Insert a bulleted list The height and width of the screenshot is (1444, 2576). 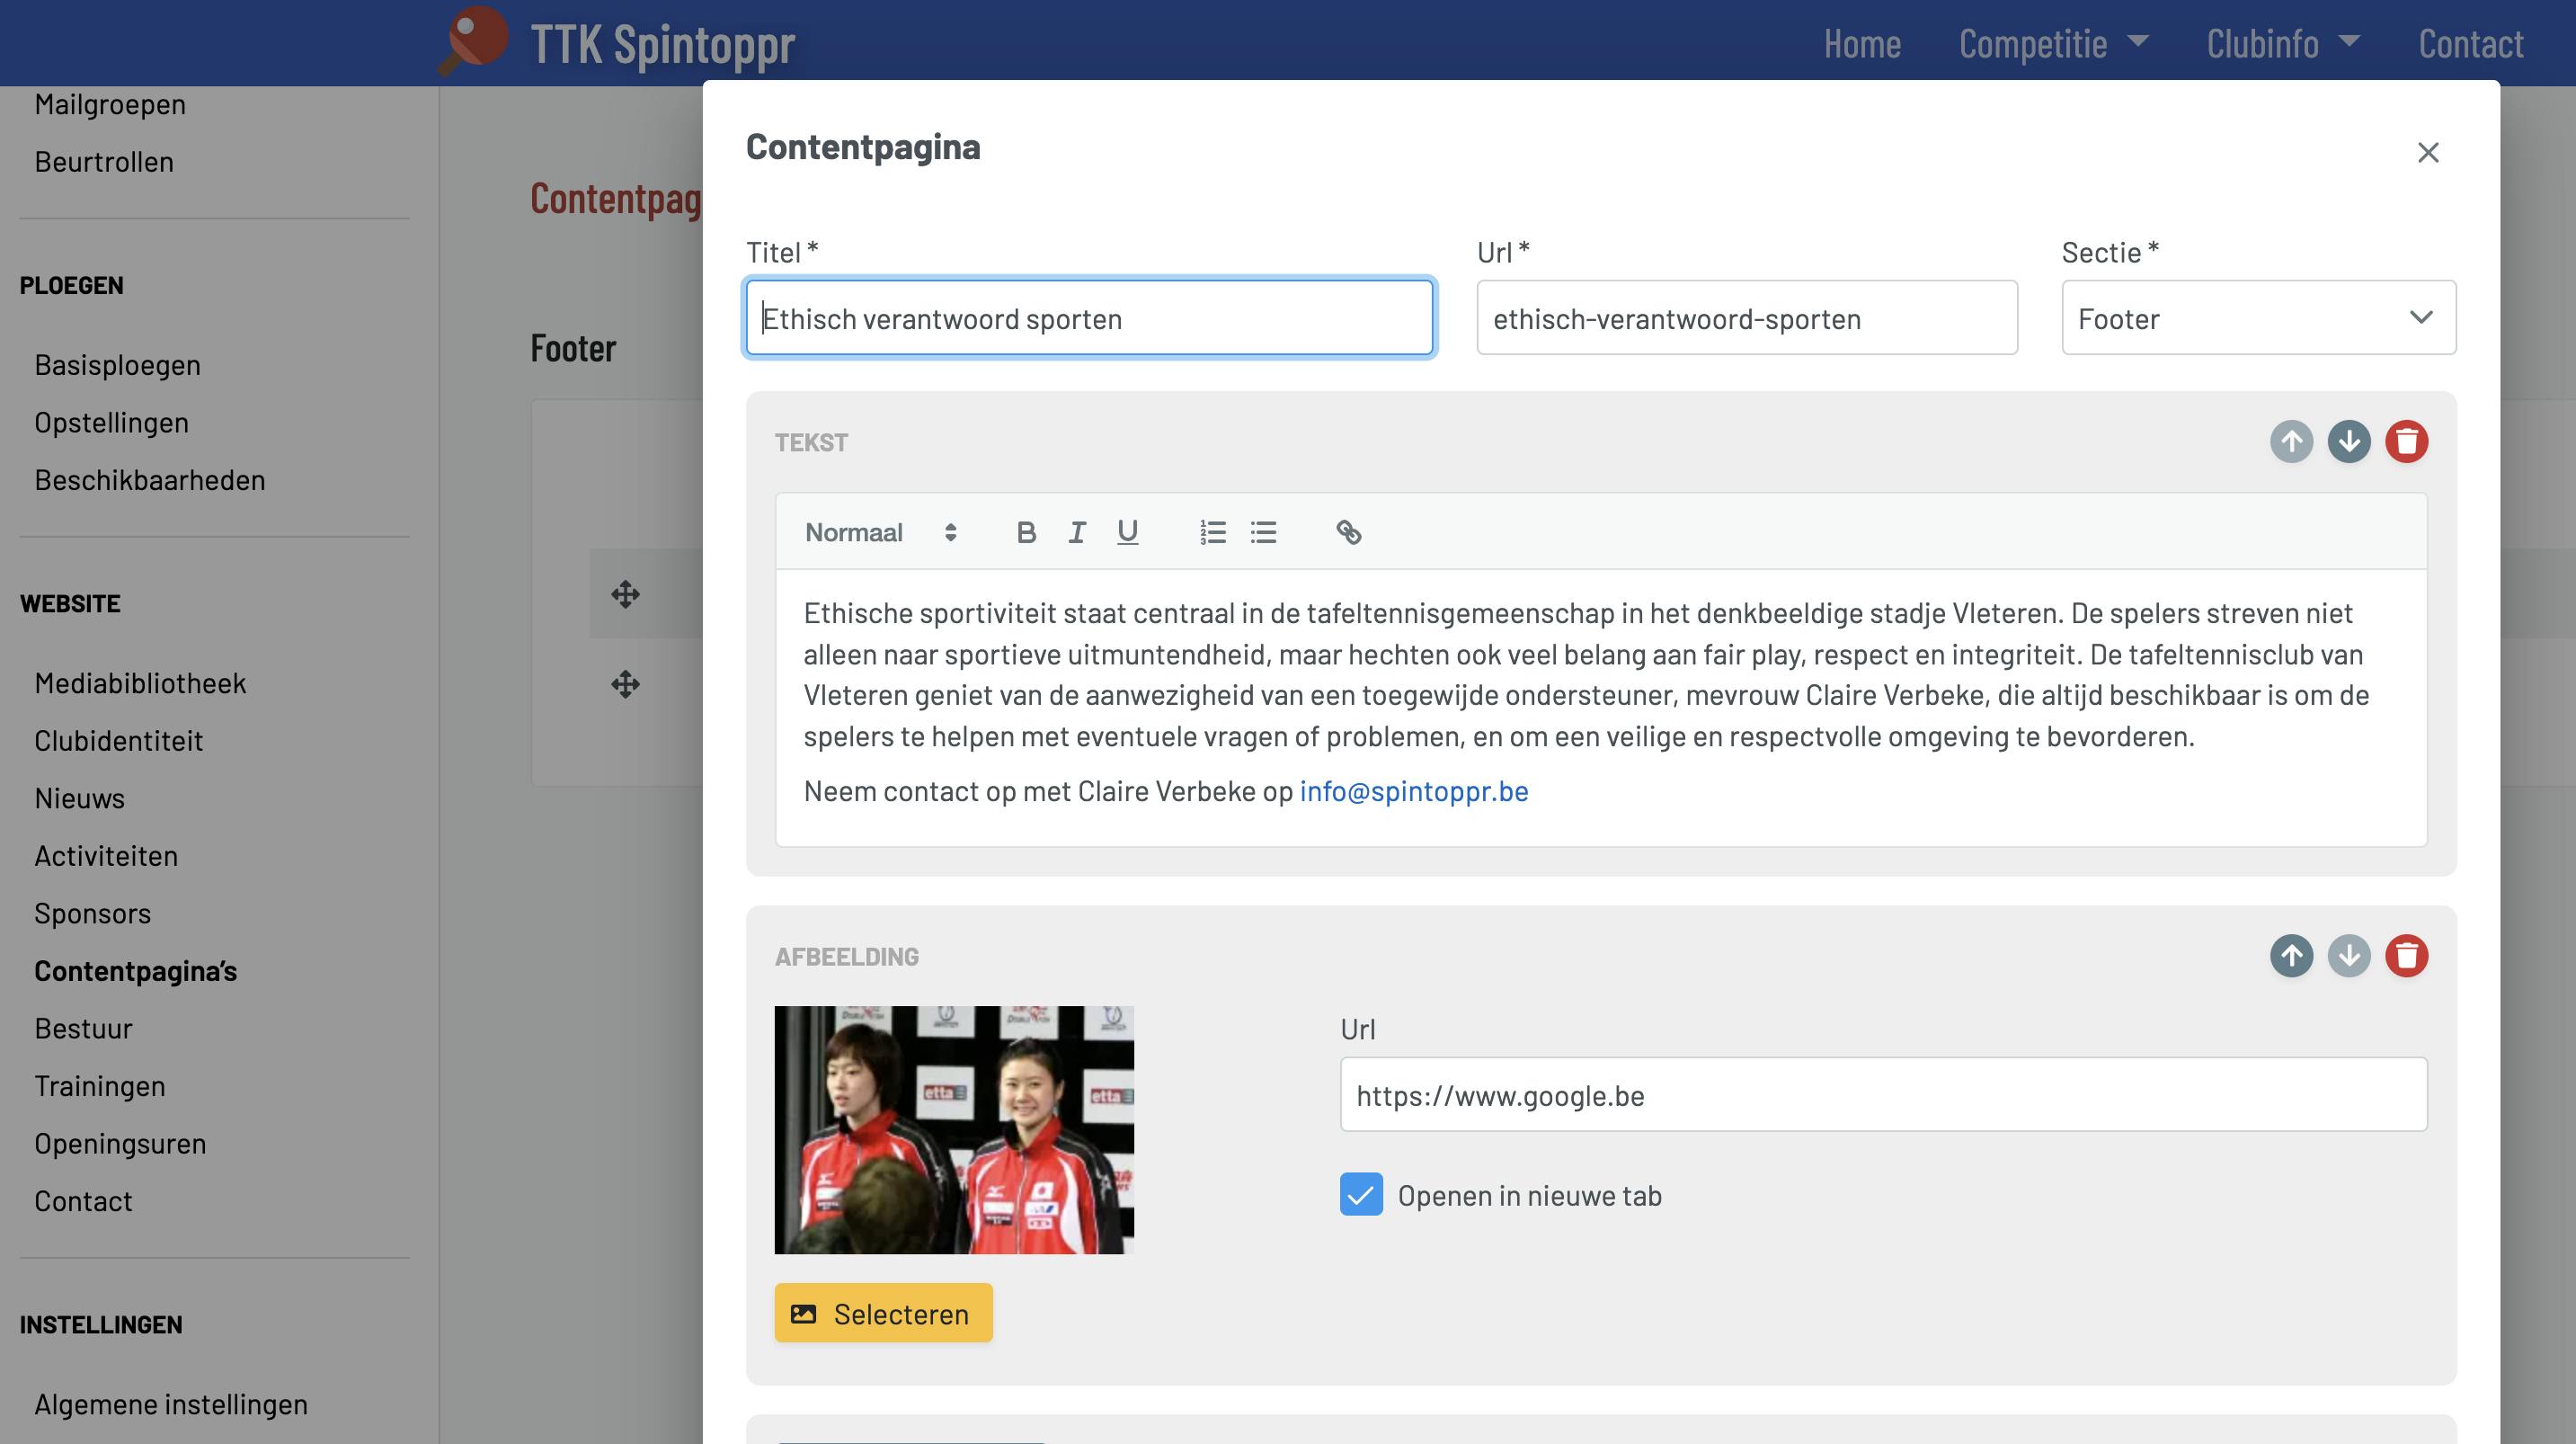coord(1263,532)
